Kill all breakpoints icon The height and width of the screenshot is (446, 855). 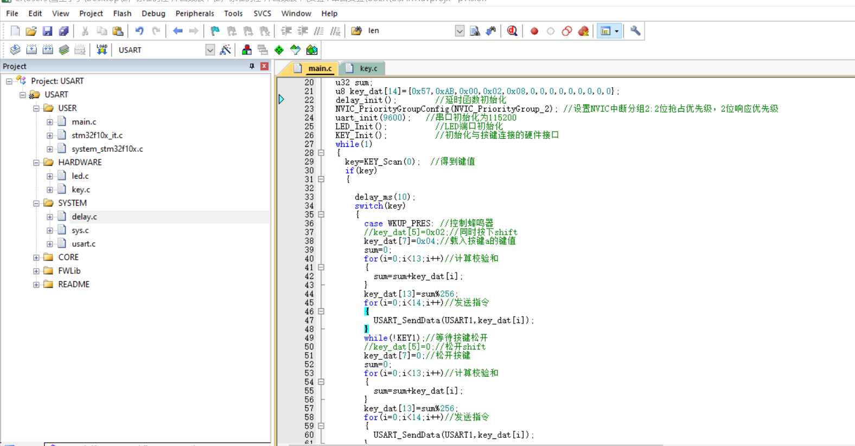coord(584,31)
